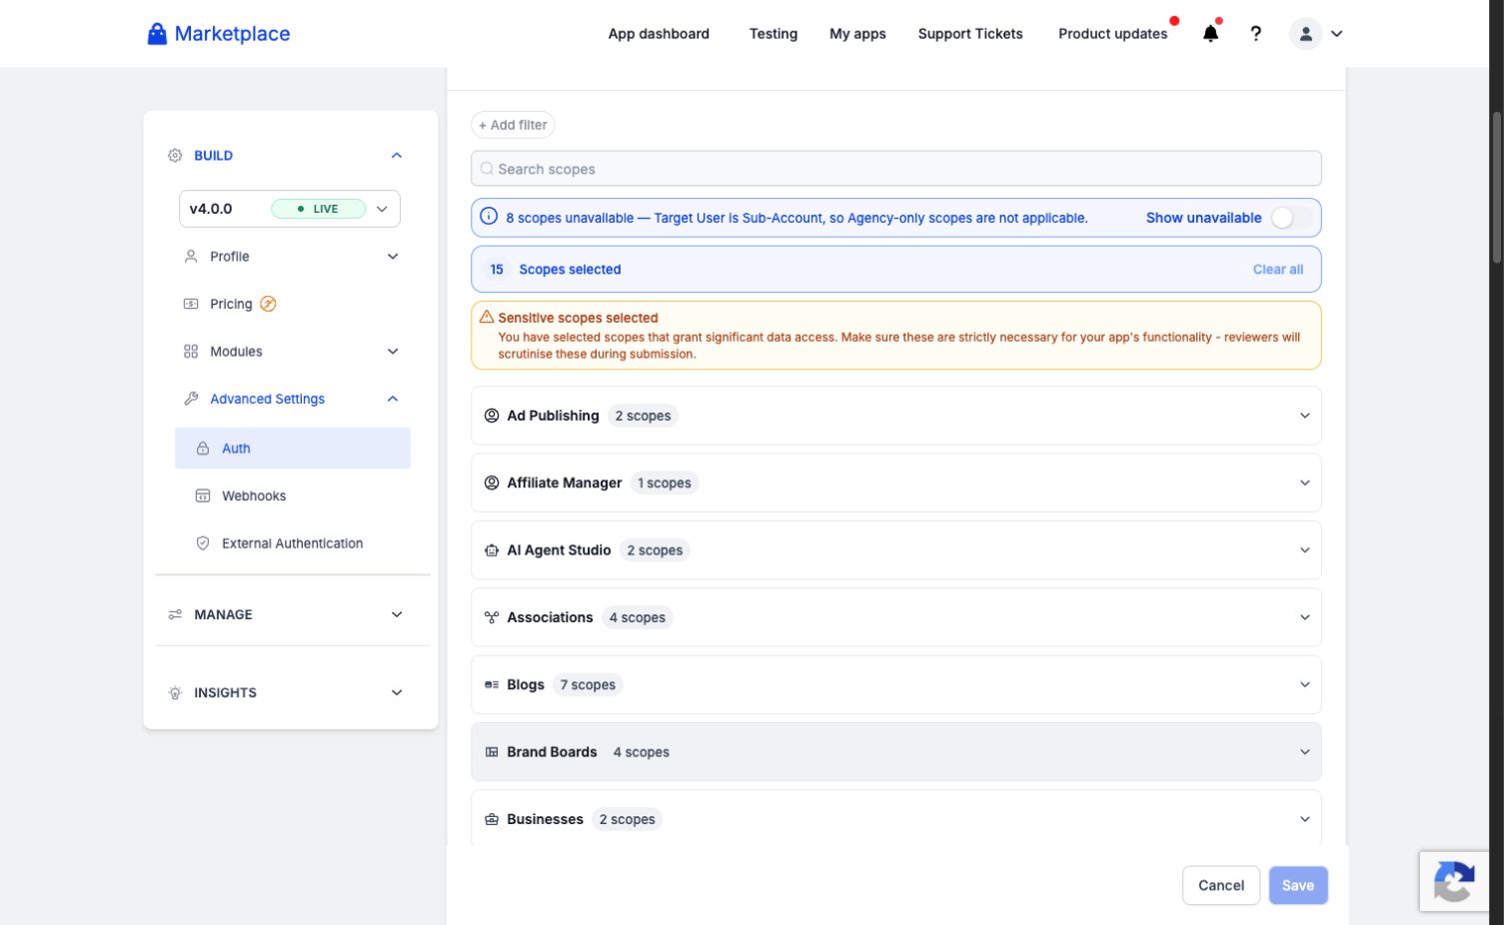
Task: Select the Auth sidebar item
Action: pyautogui.click(x=293, y=449)
